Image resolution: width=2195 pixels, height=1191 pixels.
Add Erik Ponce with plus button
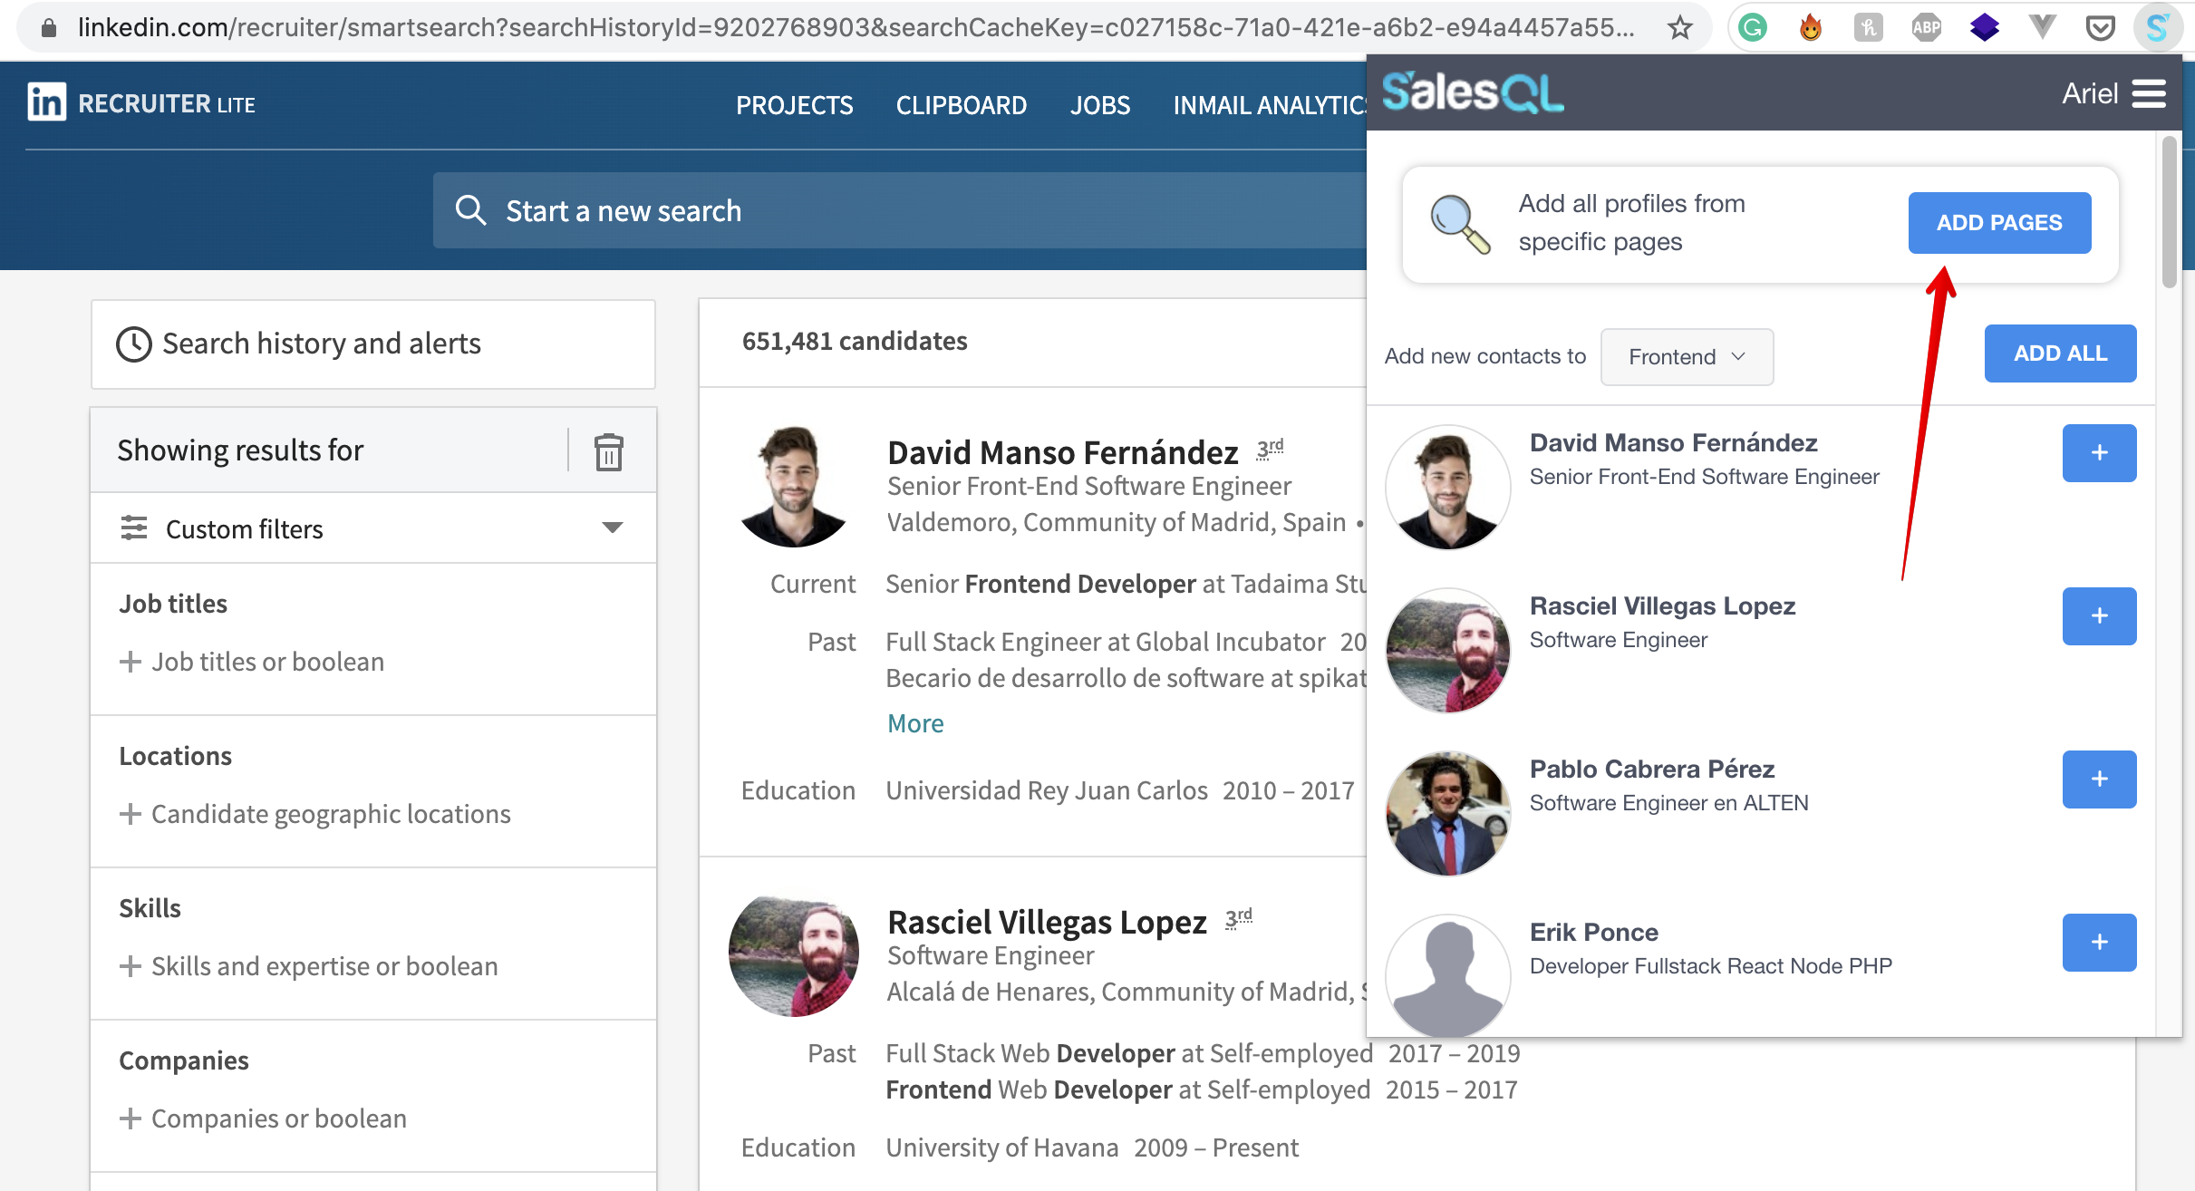pyautogui.click(x=2099, y=943)
